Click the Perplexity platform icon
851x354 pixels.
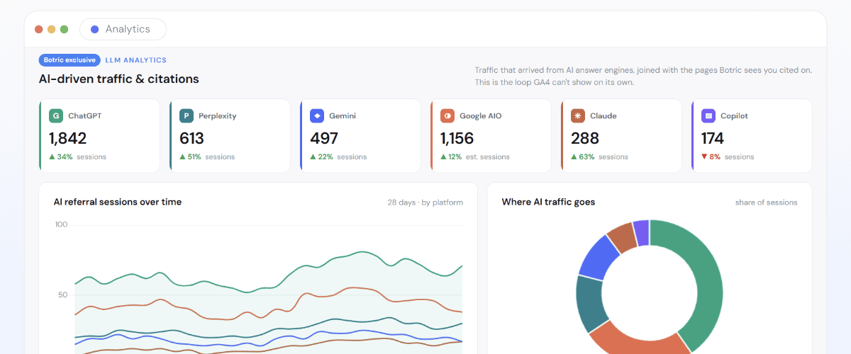pyautogui.click(x=187, y=116)
